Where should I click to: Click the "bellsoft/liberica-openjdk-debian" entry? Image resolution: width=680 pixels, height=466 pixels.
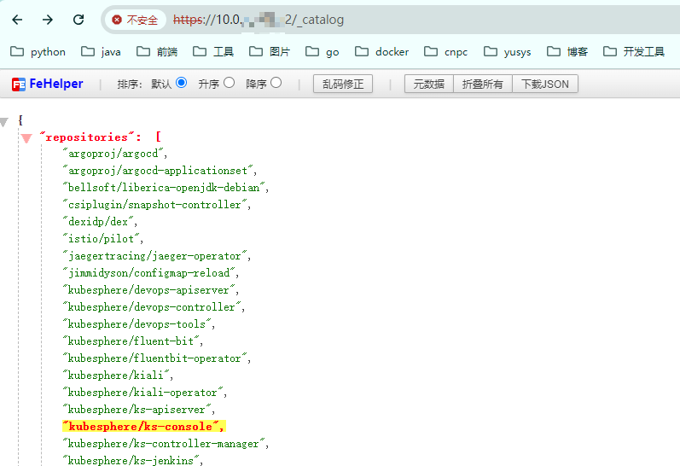166,188
